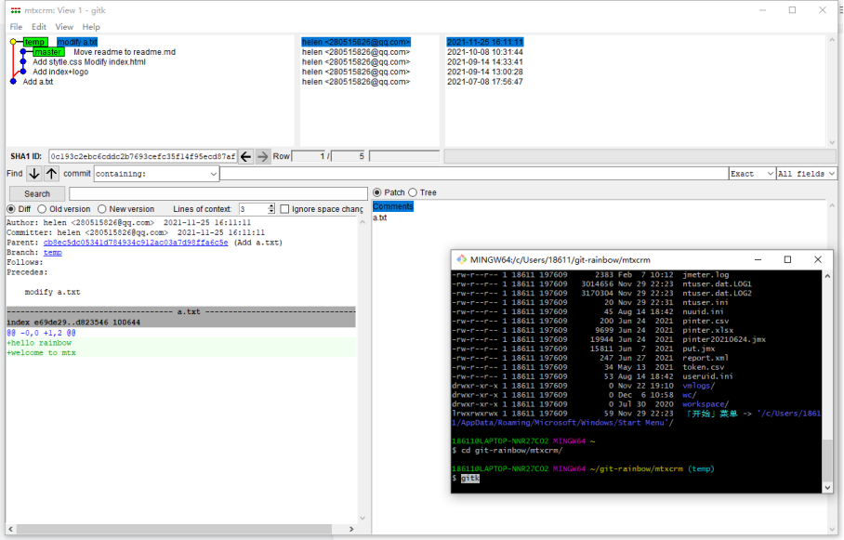The image size is (844, 540).
Task: Click the diff pane horizontal scrollbar
Action: point(174,529)
